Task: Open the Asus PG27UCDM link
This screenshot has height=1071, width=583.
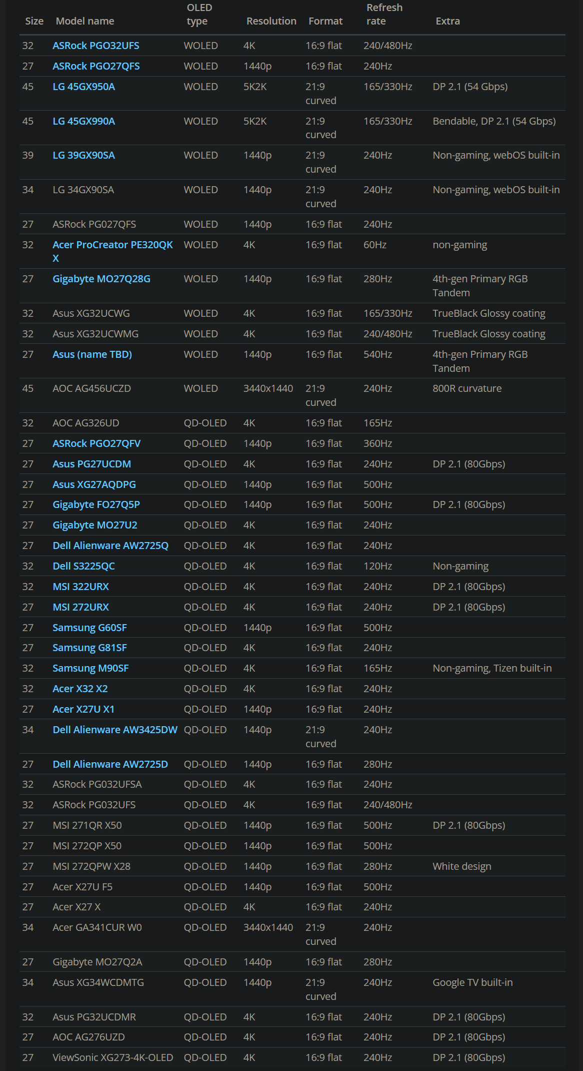Action: (92, 464)
